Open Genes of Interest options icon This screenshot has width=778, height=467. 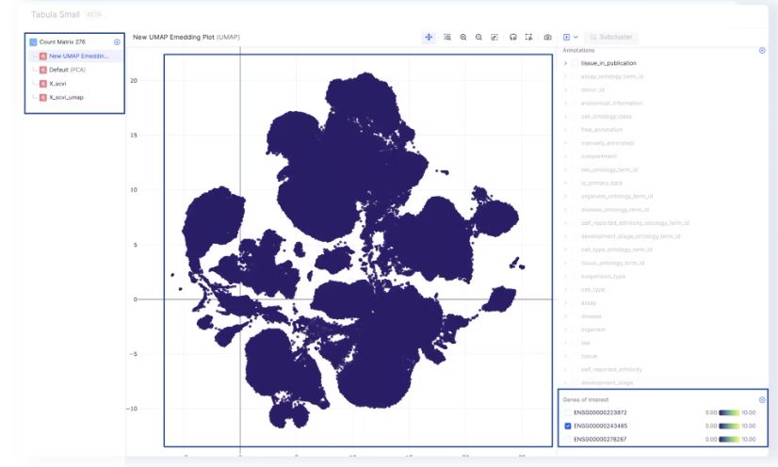[762, 399]
